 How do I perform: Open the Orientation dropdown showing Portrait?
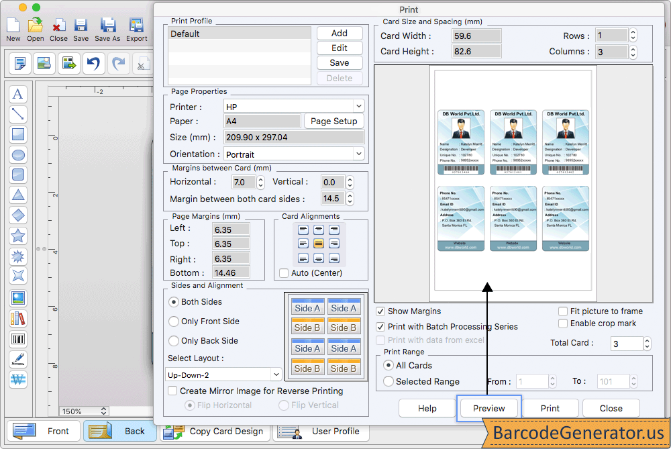294,154
